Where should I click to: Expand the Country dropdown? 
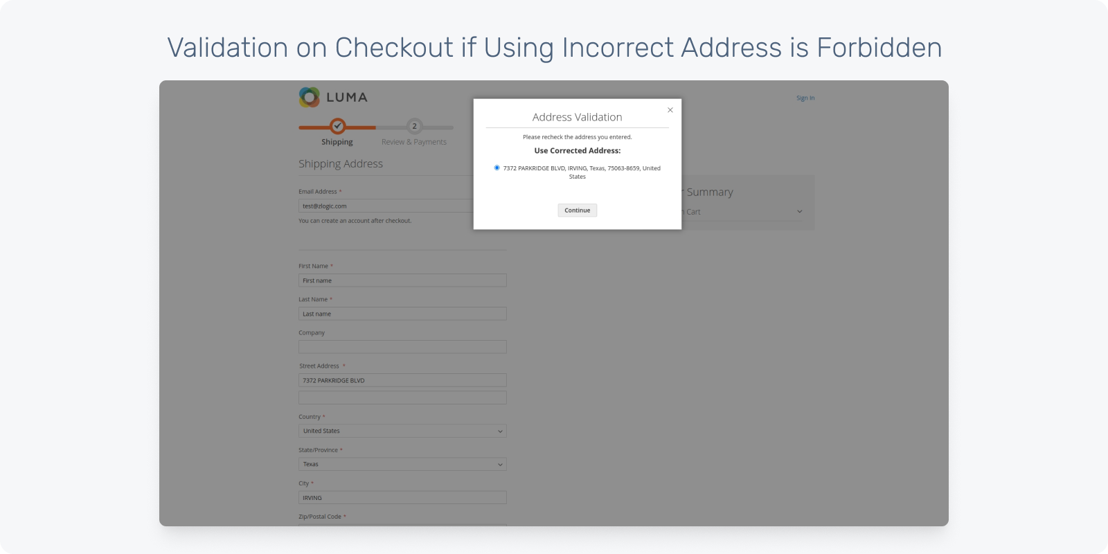402,431
